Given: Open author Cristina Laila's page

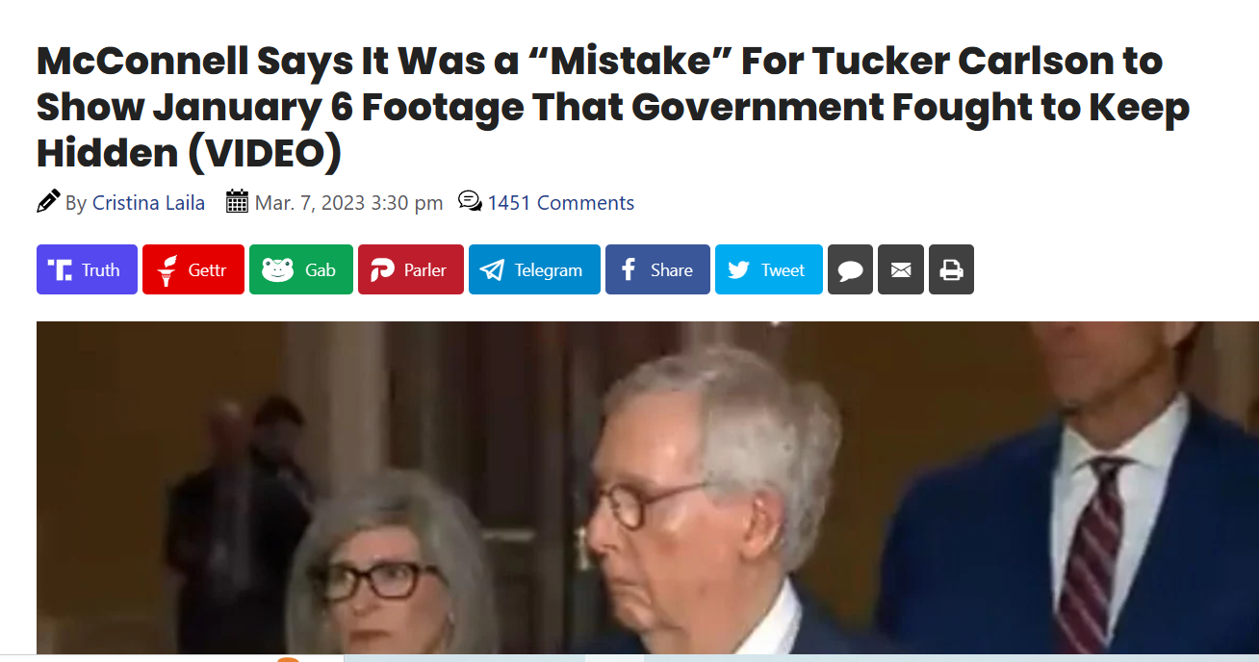Looking at the screenshot, I should coord(148,203).
